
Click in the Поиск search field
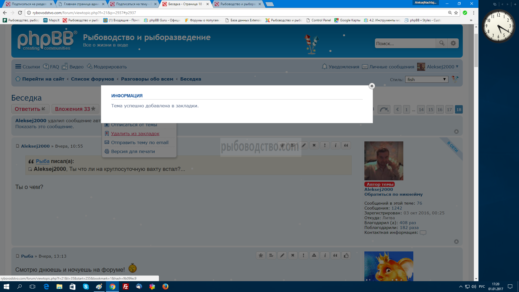(405, 43)
